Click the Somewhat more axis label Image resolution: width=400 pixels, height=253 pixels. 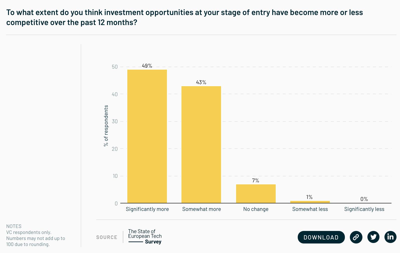point(202,209)
